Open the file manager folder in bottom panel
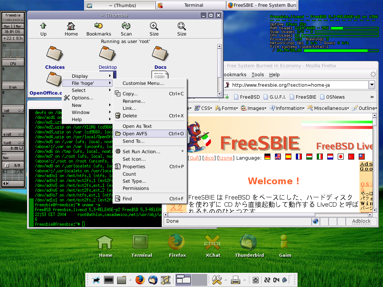The image size is (383, 287). pos(122,280)
